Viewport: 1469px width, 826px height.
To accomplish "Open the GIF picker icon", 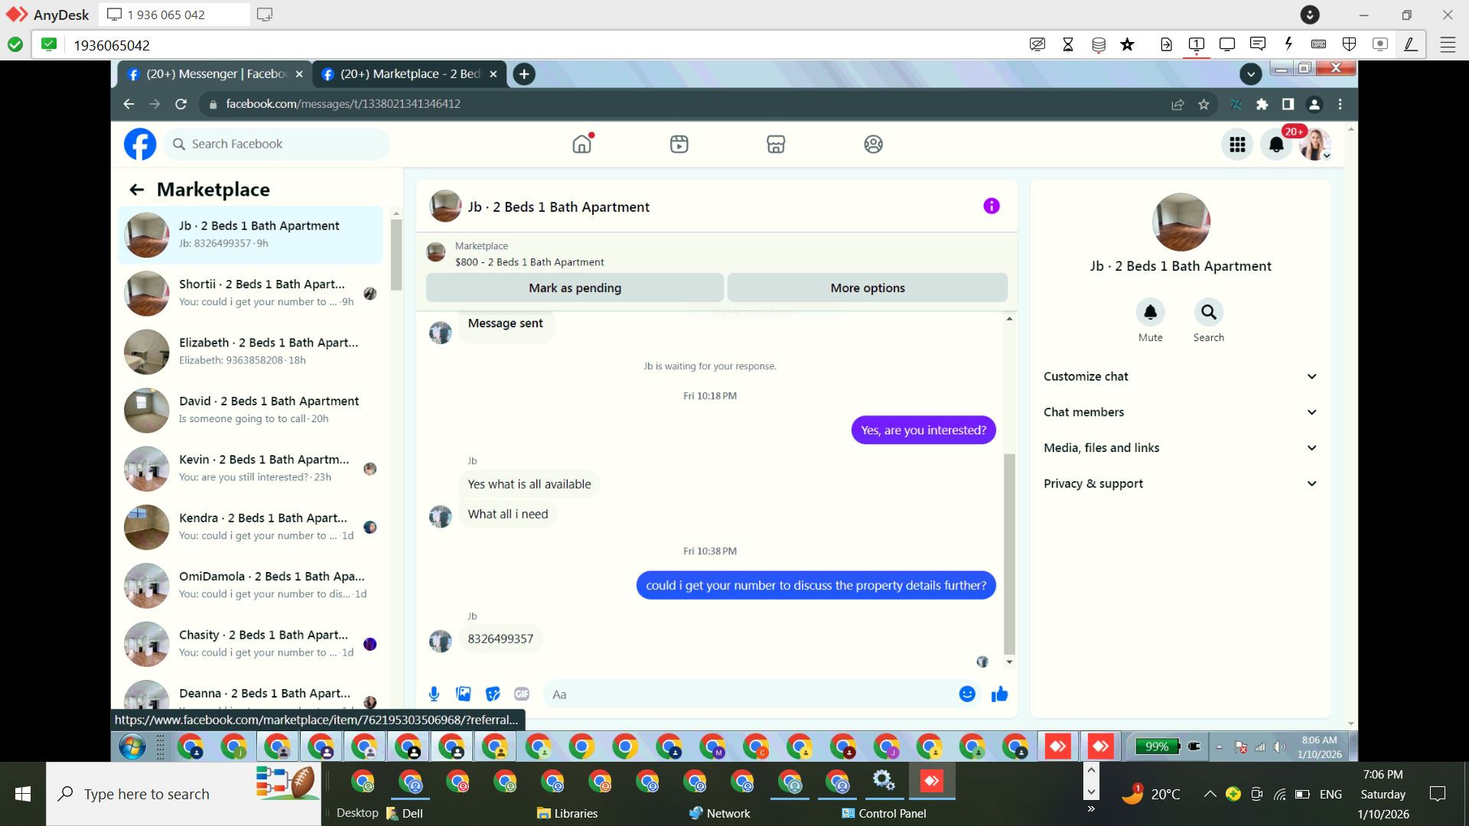I will pyautogui.click(x=522, y=694).
